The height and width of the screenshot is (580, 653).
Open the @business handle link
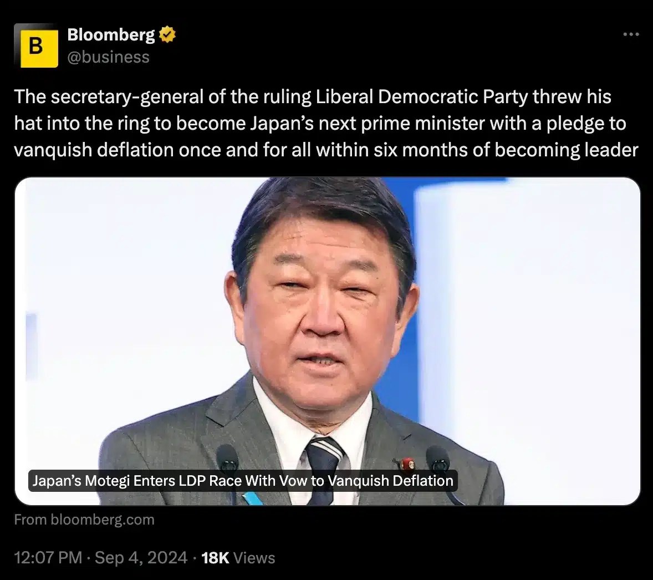pyautogui.click(x=108, y=57)
